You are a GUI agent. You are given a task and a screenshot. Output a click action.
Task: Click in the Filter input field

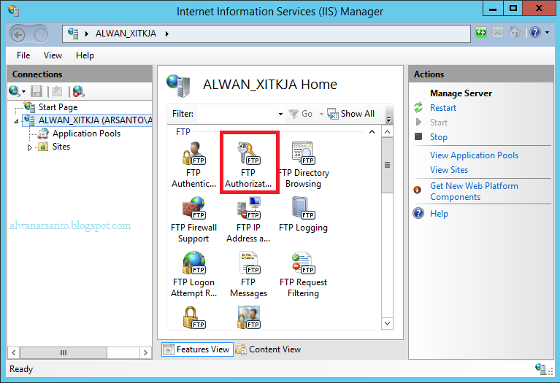pos(237,114)
